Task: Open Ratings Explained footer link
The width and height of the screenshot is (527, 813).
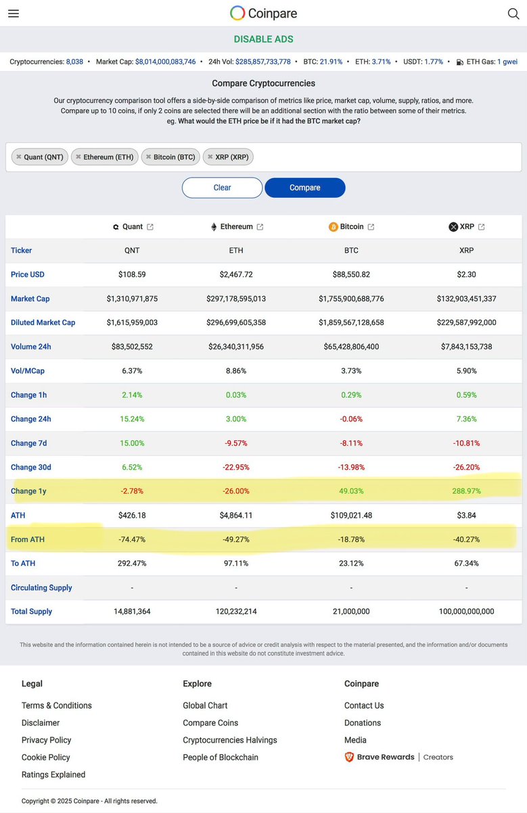Action: tap(53, 774)
